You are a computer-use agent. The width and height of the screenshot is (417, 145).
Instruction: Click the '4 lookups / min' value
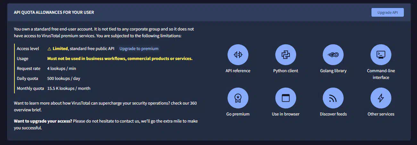(62, 69)
